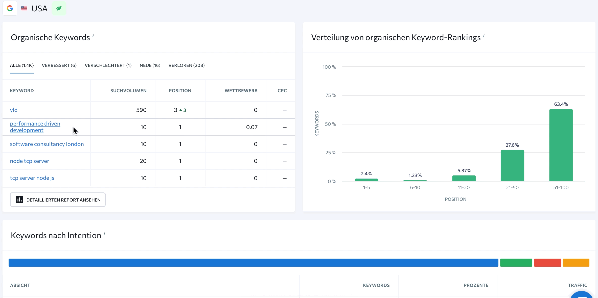598x298 pixels.
Task: Click the blue intention bar segment
Action: pyautogui.click(x=253, y=263)
